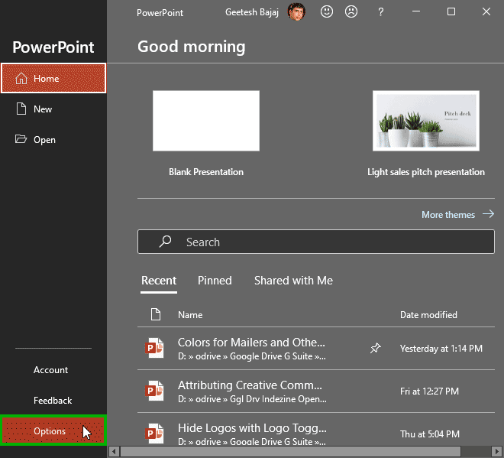The image size is (504, 458).
Task: Click the document icon in the list header
Action: point(156,314)
